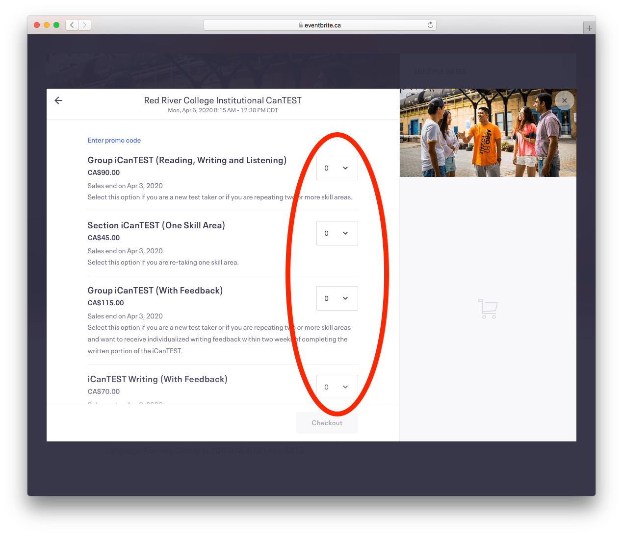Viewport: 623px width, 535px height.
Task: Click the Red River College Institutional CanTEST title
Action: tap(223, 100)
